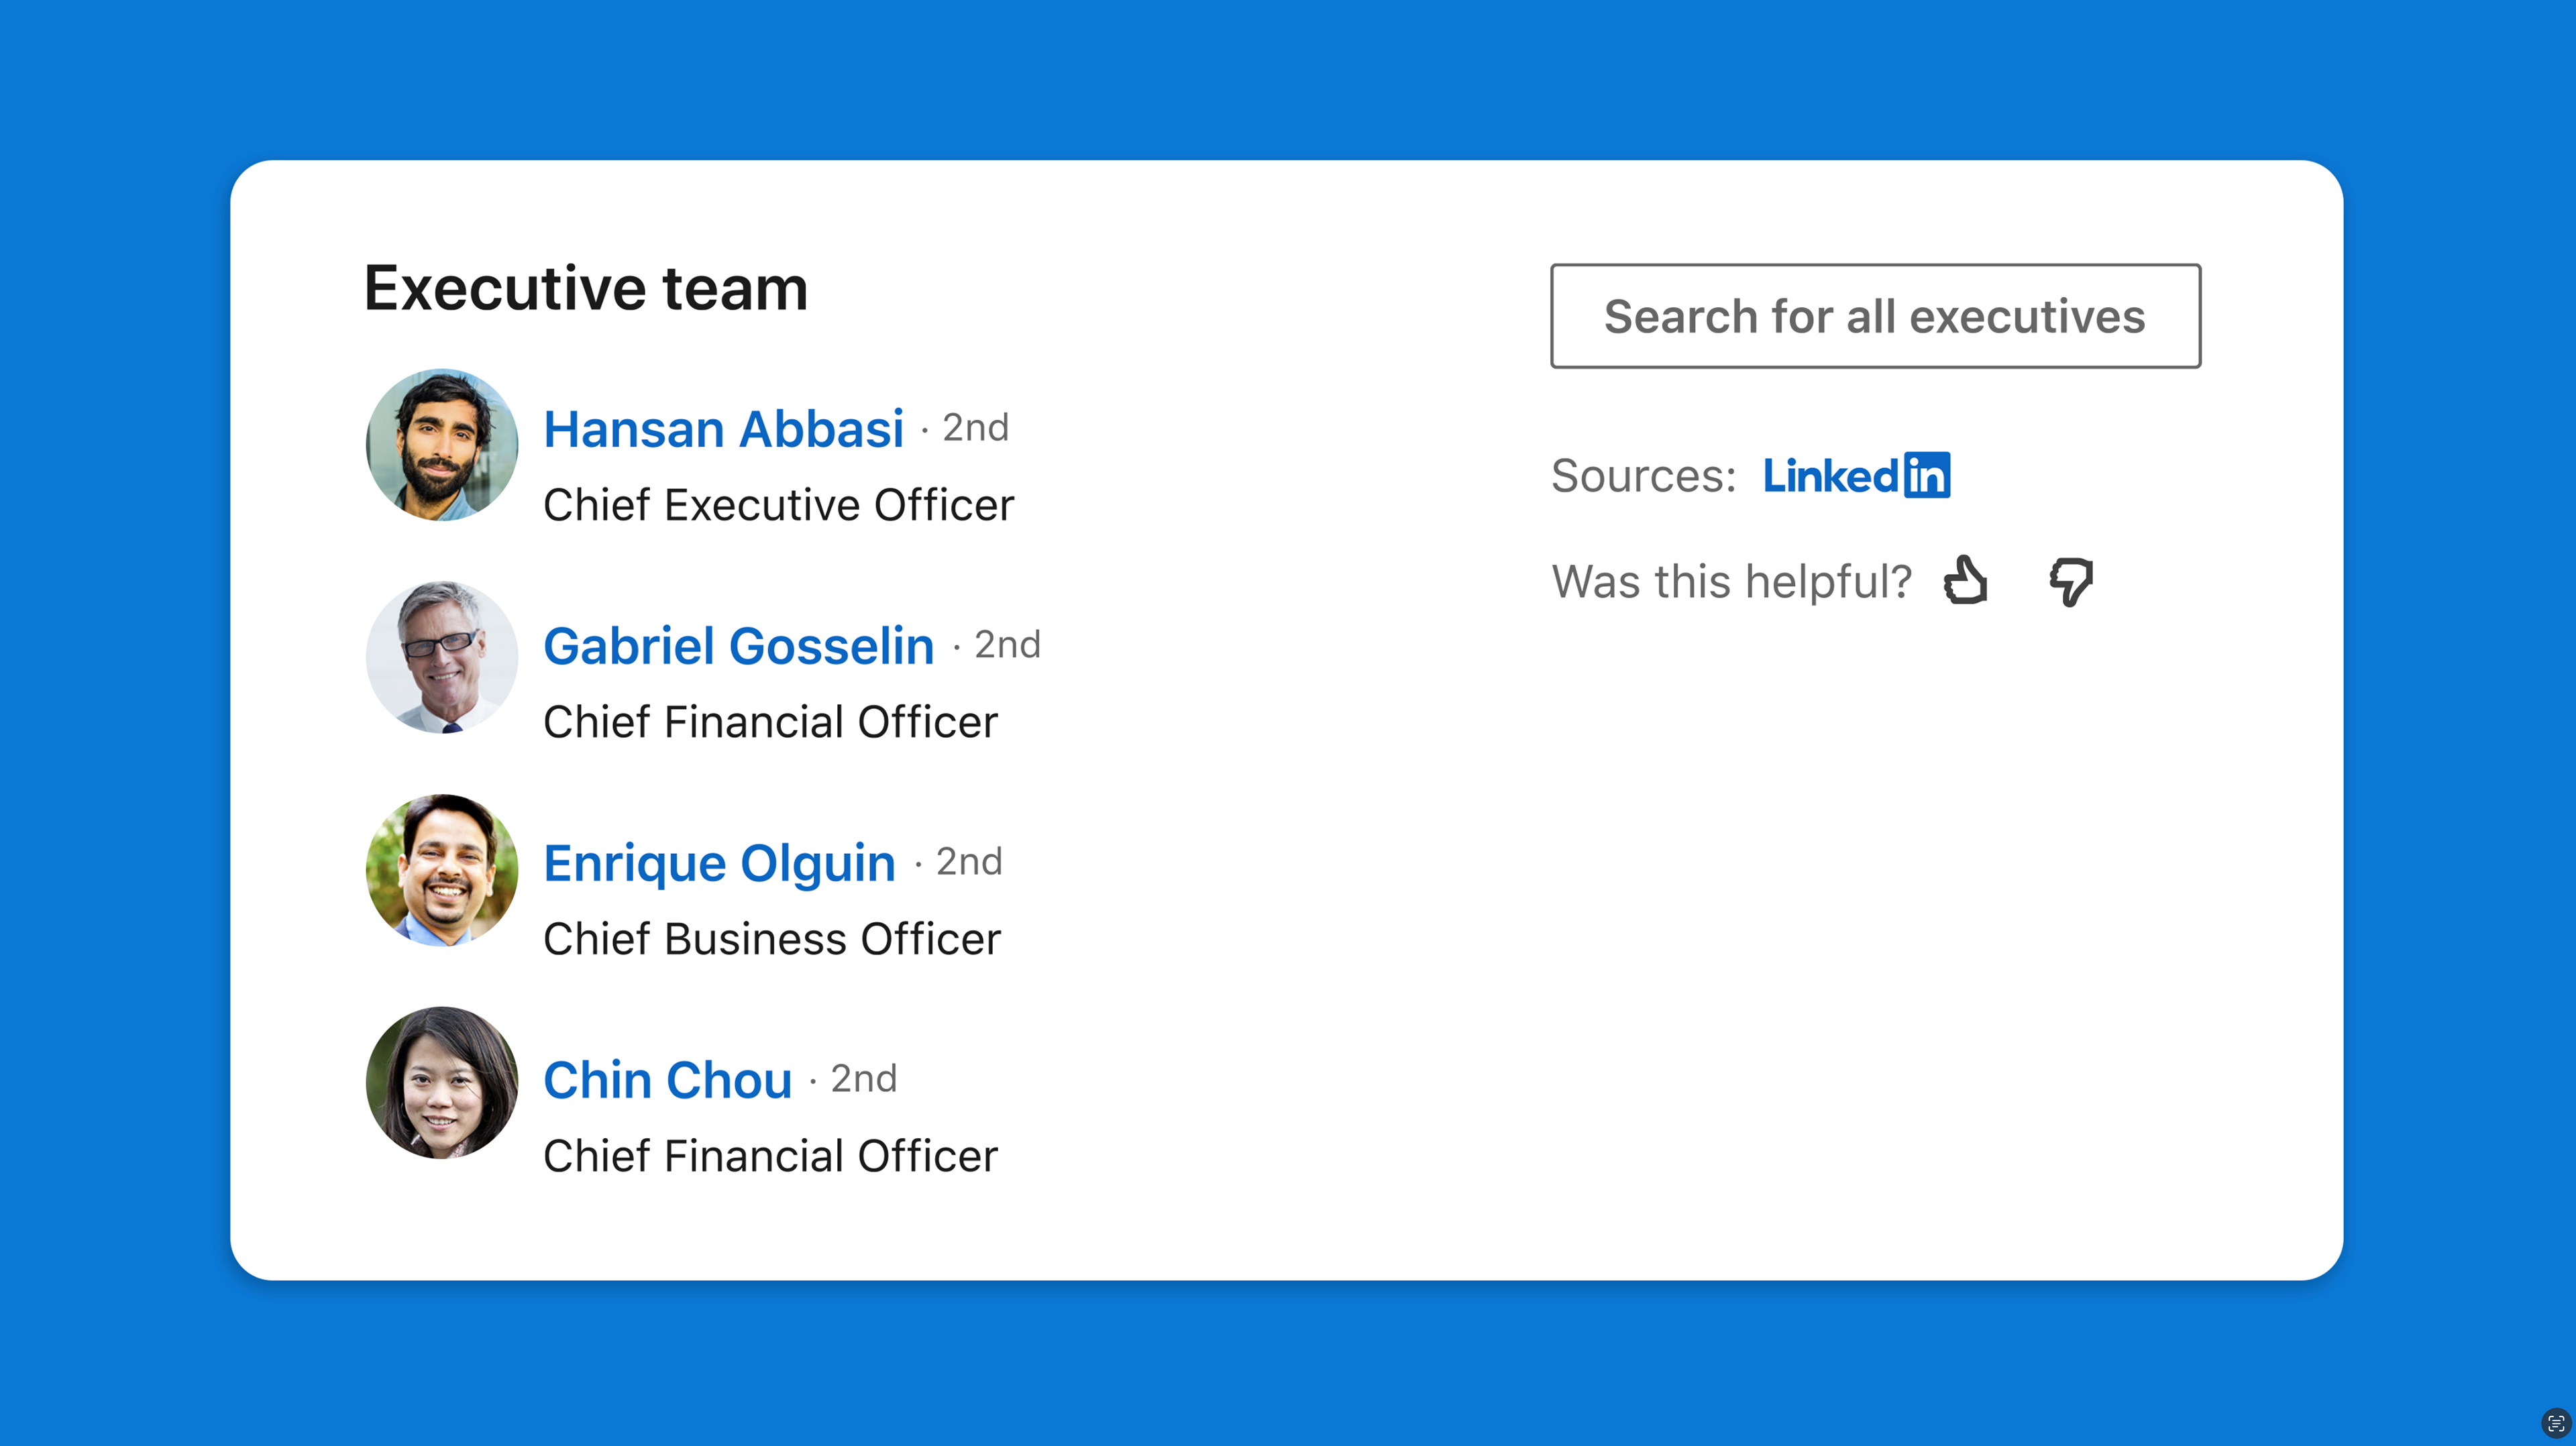Open the LinkedIn source logo
This screenshot has height=1446, width=2576.
[1855, 475]
